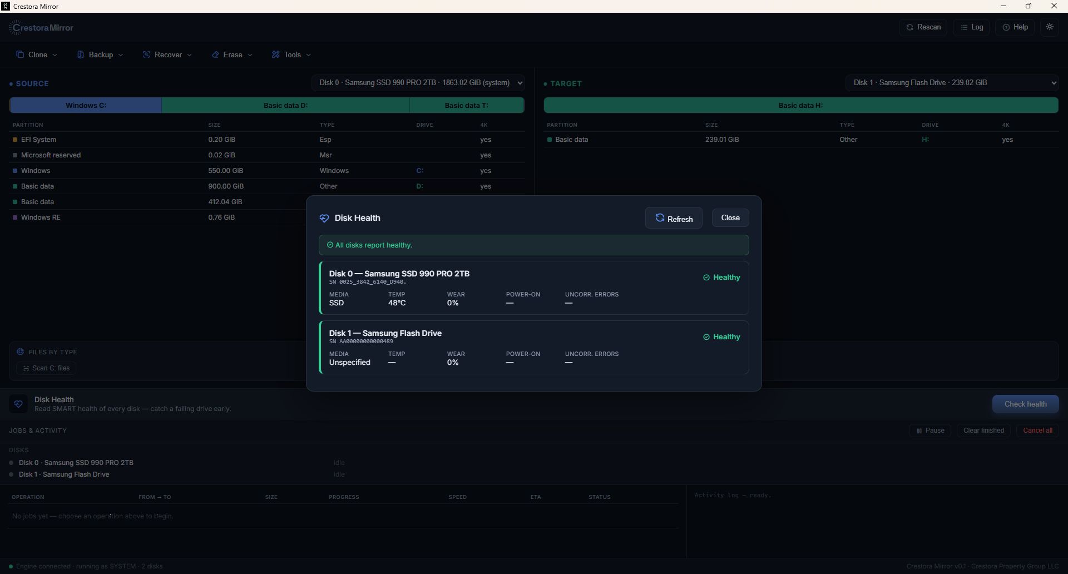Click the Help question mark icon
This screenshot has height=574, width=1068.
click(x=1006, y=27)
